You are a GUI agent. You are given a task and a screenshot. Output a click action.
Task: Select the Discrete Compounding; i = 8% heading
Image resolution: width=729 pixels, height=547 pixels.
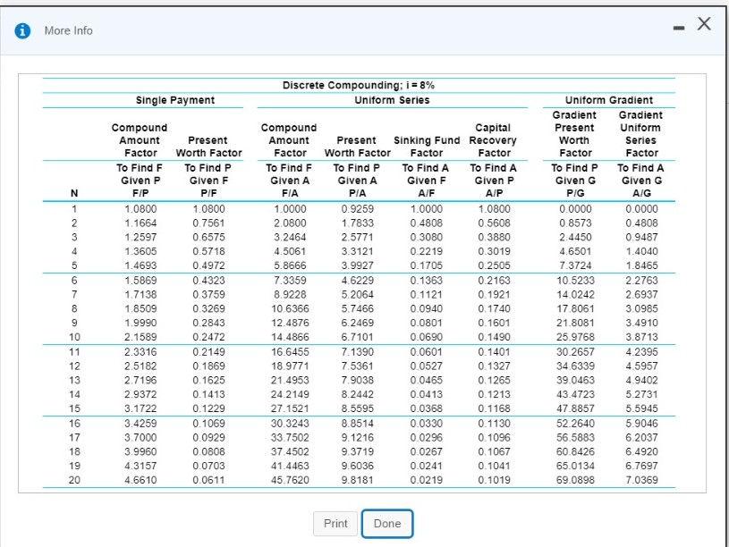tap(359, 85)
